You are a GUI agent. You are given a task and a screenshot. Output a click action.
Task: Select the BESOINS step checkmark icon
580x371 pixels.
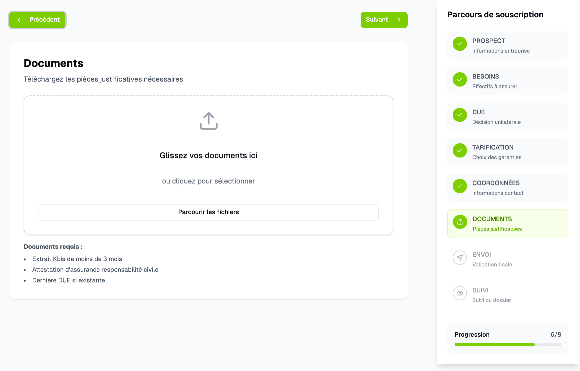460,80
